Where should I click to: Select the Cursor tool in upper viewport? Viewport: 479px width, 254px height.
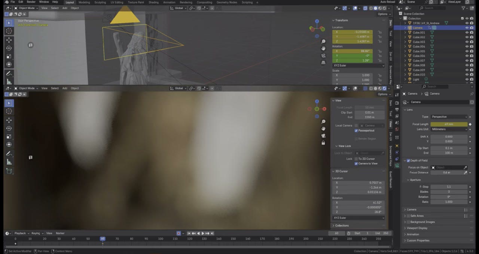9,31
